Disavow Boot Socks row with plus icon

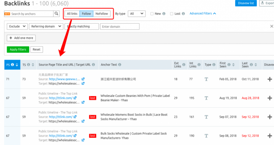click(270, 117)
